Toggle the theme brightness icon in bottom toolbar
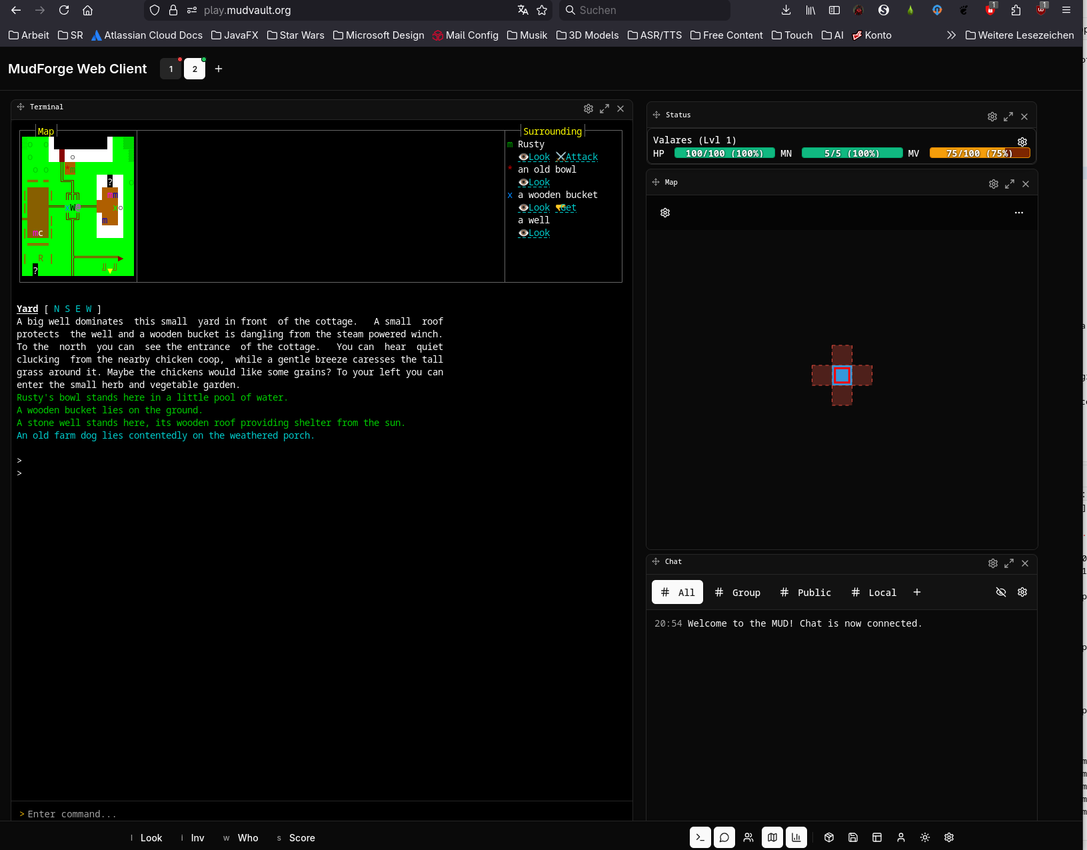 tap(924, 837)
